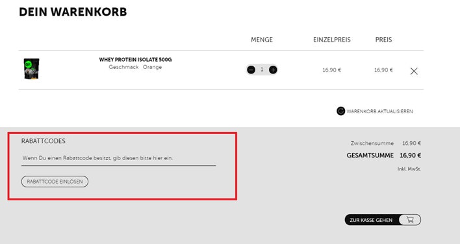Screen dimensions: 460x244
Task: Click the Geschmack Orange flavor text
Action: (x=135, y=67)
